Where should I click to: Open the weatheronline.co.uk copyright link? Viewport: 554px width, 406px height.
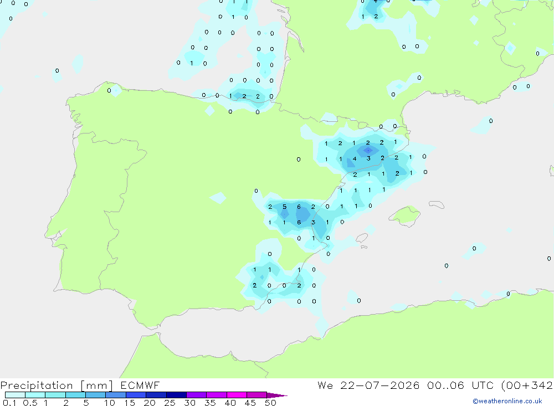click(507, 401)
